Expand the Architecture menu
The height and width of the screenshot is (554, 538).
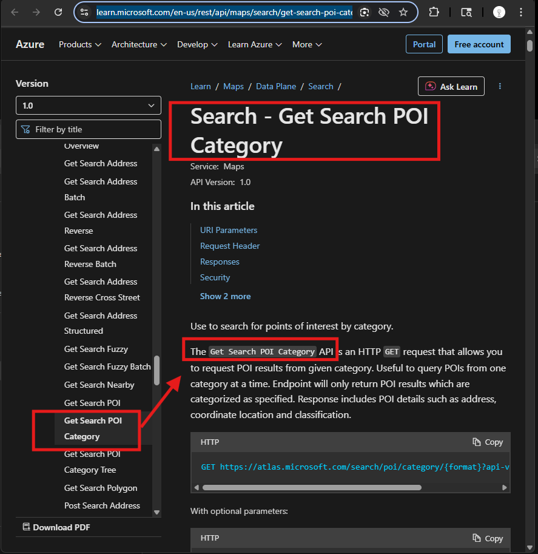[139, 44]
